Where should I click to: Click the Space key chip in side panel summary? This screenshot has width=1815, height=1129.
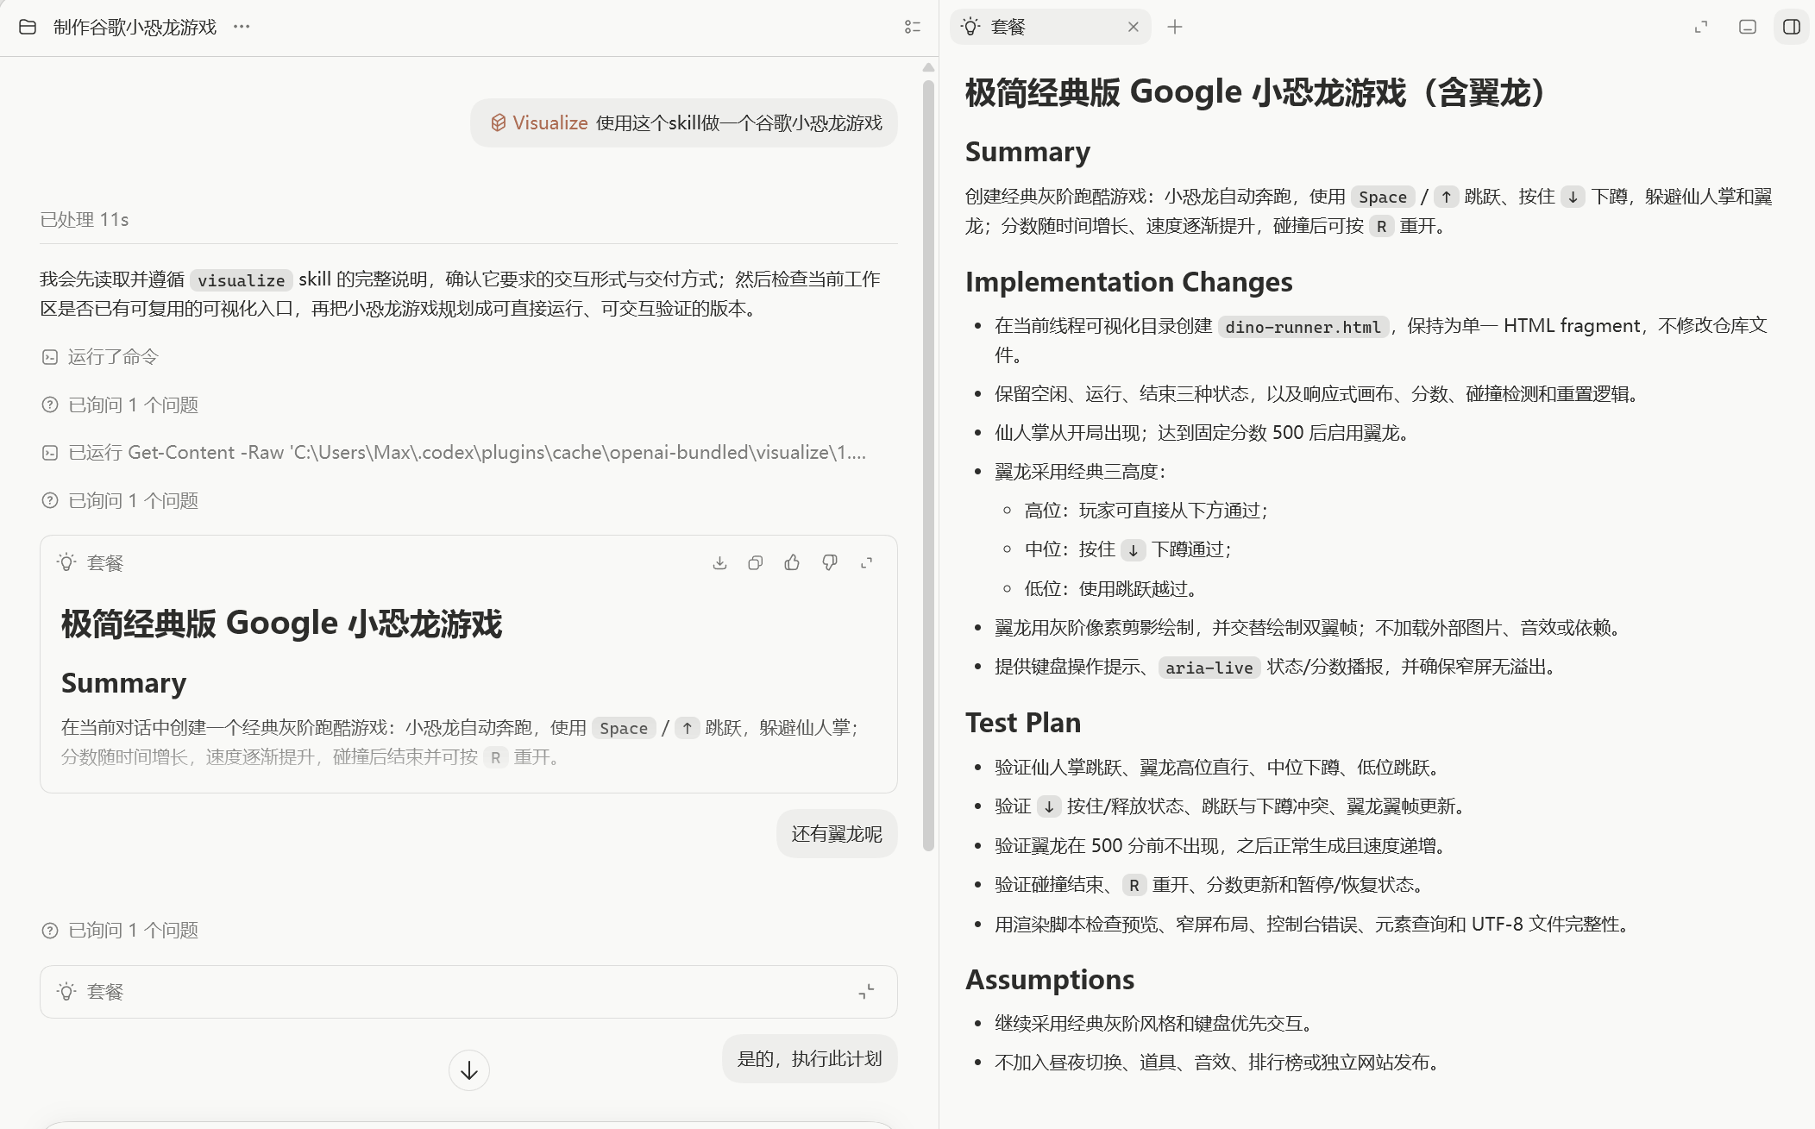click(1383, 197)
